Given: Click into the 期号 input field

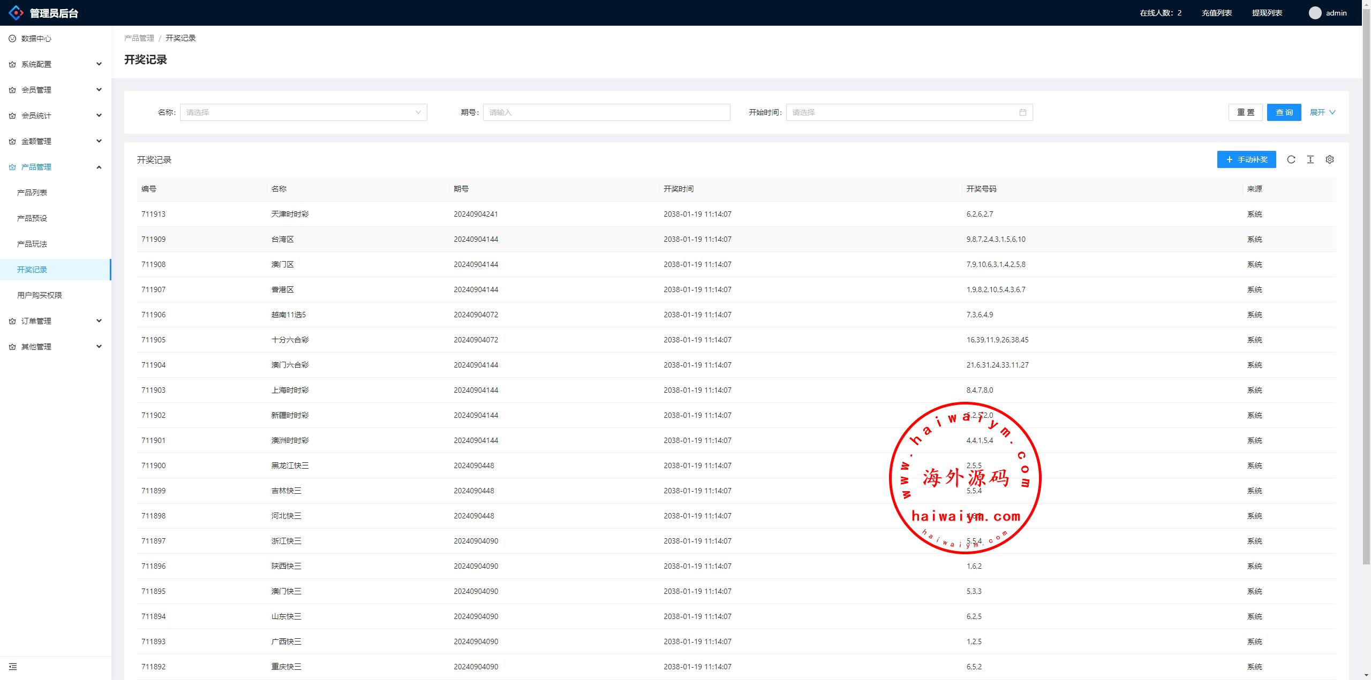Looking at the screenshot, I should 606,112.
